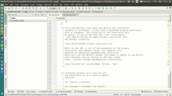Click the Project panel settings gear icon
Viewport: 172px width, 96px height.
[x=42, y=15]
